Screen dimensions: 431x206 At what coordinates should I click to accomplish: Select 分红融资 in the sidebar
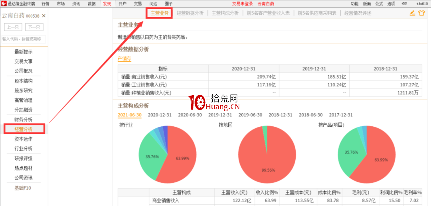tap(24, 110)
